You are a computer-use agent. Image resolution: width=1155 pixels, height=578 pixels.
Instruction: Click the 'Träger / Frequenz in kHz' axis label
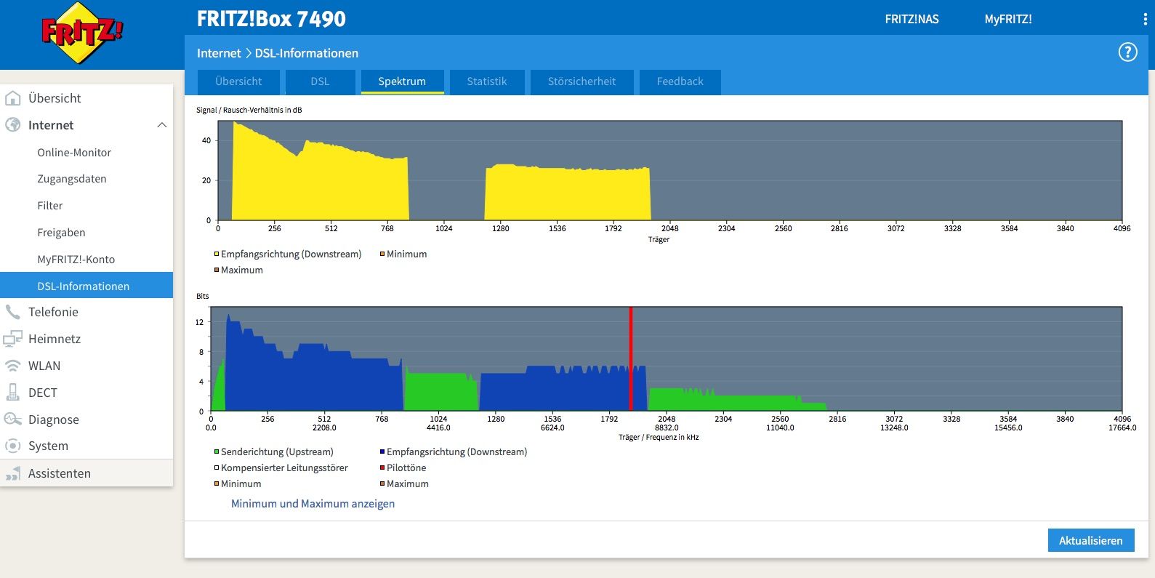pyautogui.click(x=659, y=437)
